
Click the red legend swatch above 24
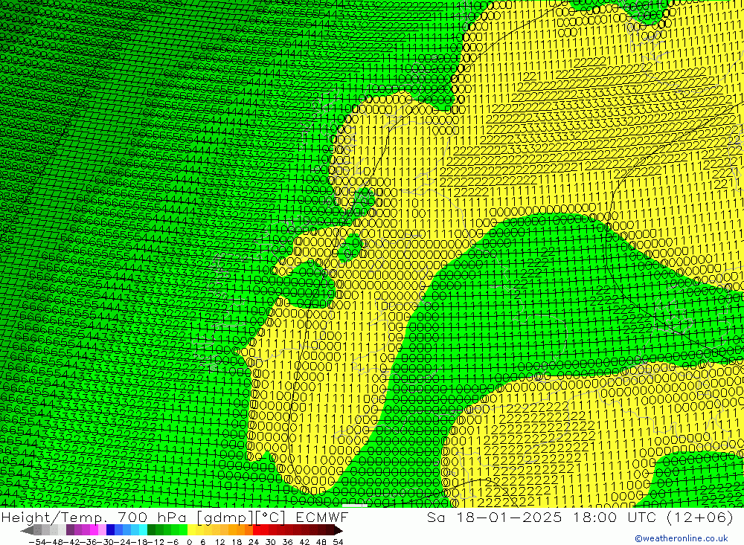tap(257, 530)
